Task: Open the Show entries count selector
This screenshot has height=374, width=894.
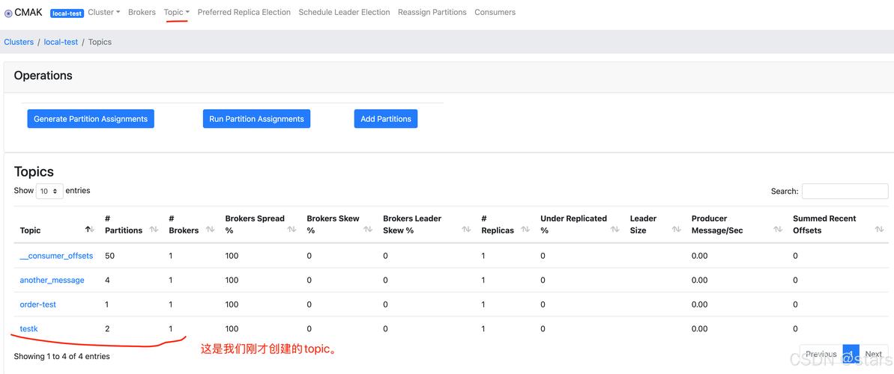Action: click(x=49, y=191)
